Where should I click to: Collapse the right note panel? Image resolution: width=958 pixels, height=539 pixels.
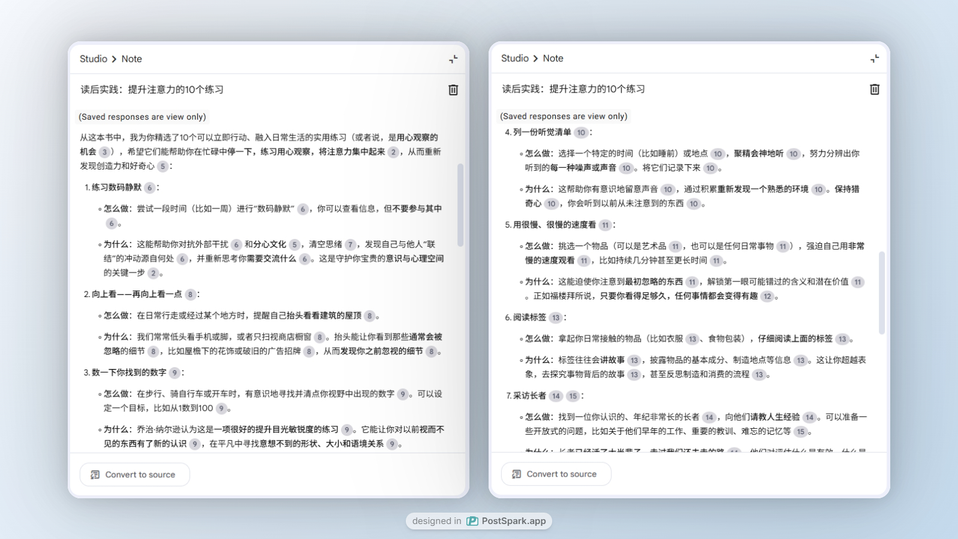tap(875, 58)
